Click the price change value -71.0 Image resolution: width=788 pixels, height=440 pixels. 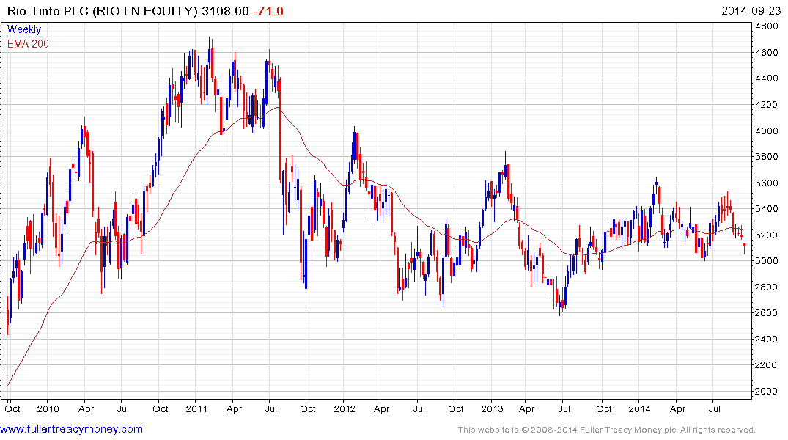click(268, 10)
